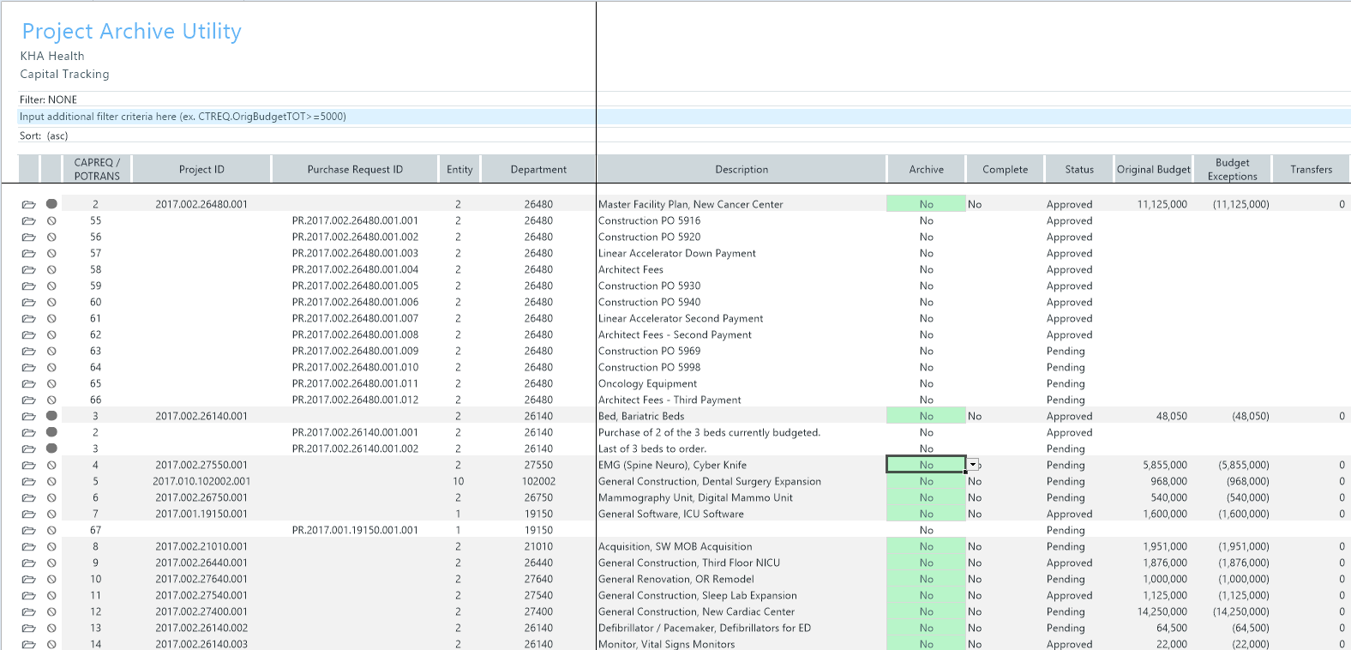The width and height of the screenshot is (1351, 650).
Task: Select the description Monitor, Vital Signs Monitors
Action: pos(666,644)
